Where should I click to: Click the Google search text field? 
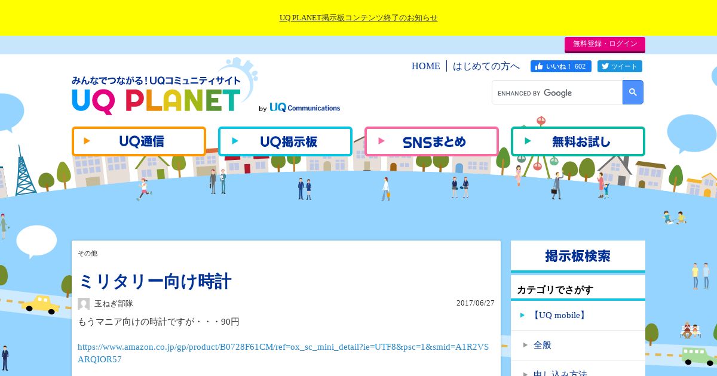click(x=557, y=93)
